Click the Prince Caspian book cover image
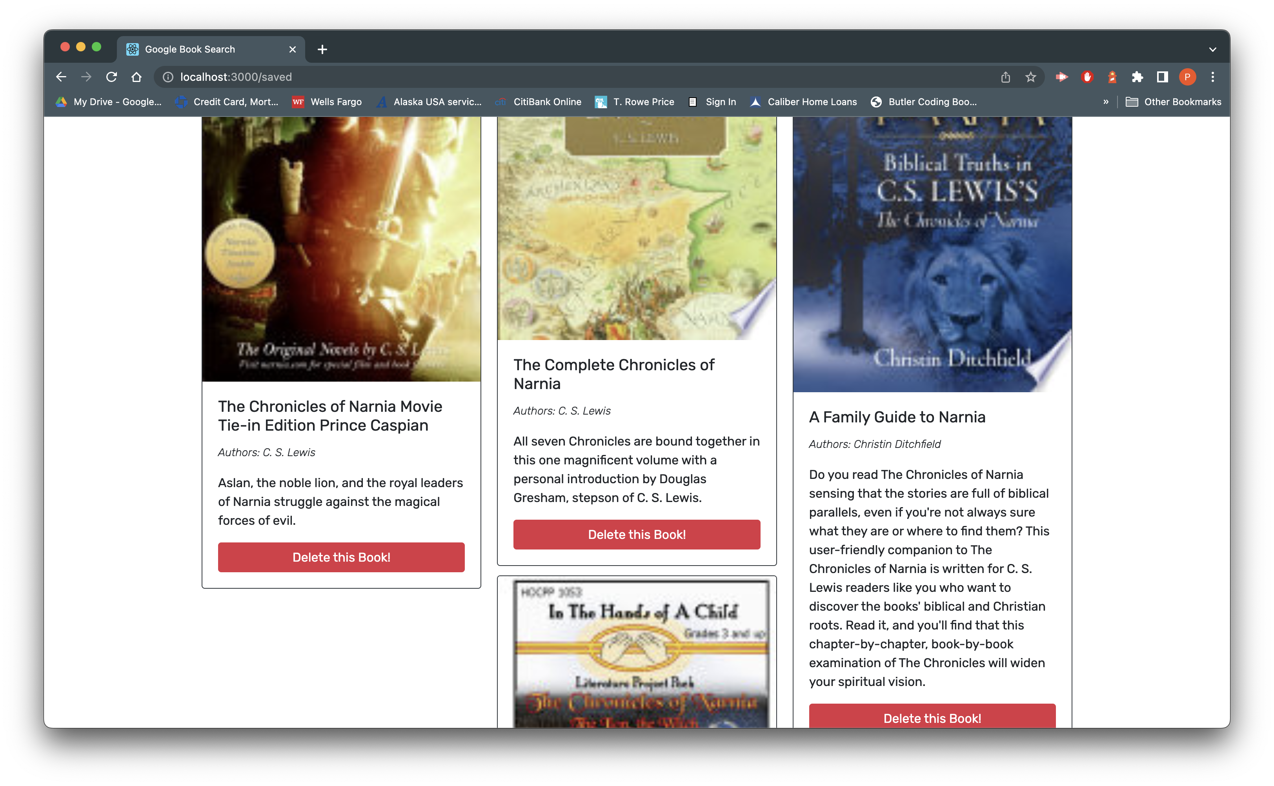This screenshot has width=1274, height=786. (x=341, y=249)
